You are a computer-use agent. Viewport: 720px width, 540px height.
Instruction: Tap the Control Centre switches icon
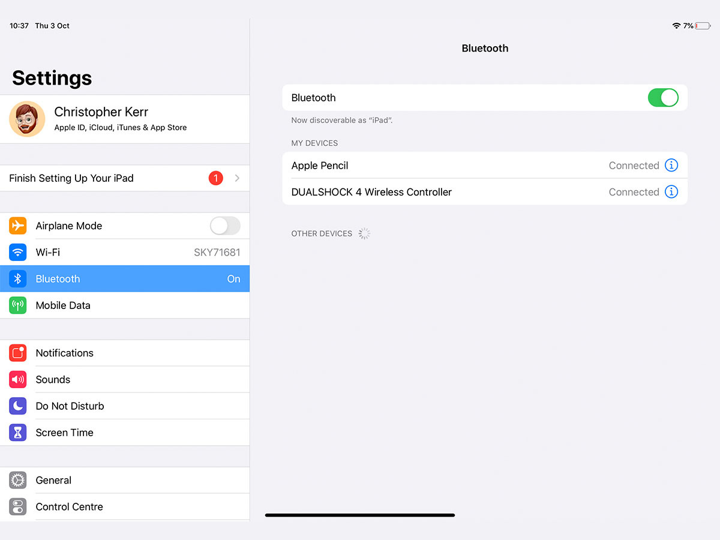point(18,506)
